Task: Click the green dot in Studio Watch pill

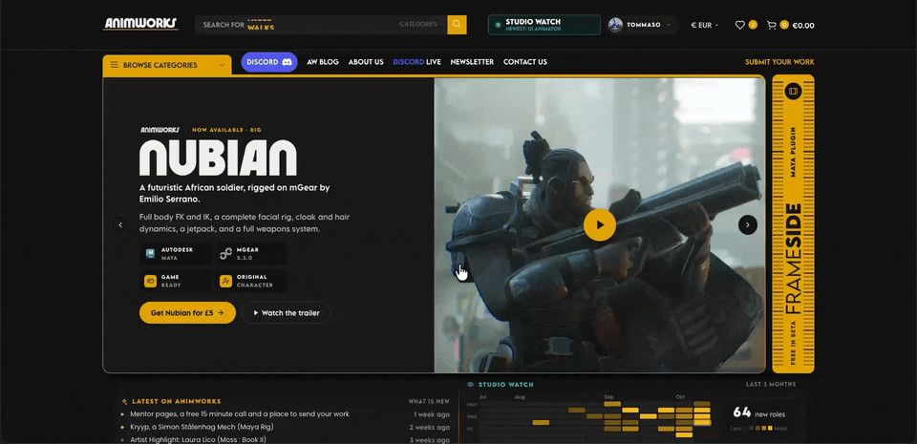Action: pyautogui.click(x=498, y=25)
